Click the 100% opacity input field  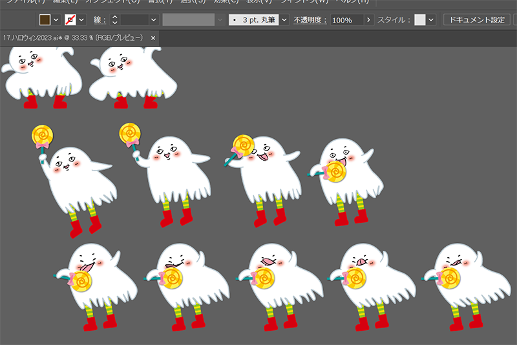point(346,20)
